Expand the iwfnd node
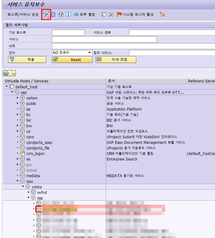Image resolution: width=215 pixels, height=238 pixels. 28,192
